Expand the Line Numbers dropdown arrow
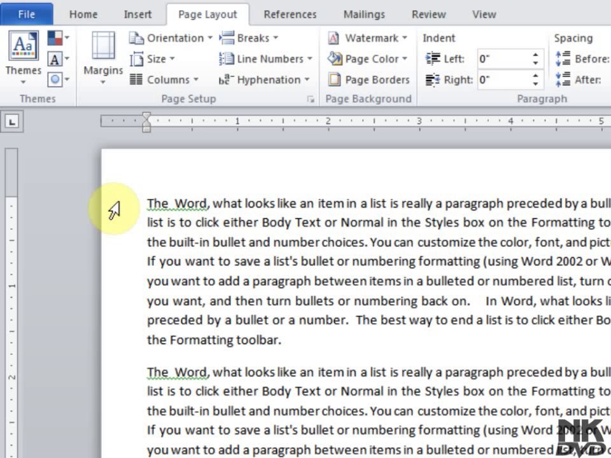Image resolution: width=611 pixels, height=458 pixels. pos(310,59)
